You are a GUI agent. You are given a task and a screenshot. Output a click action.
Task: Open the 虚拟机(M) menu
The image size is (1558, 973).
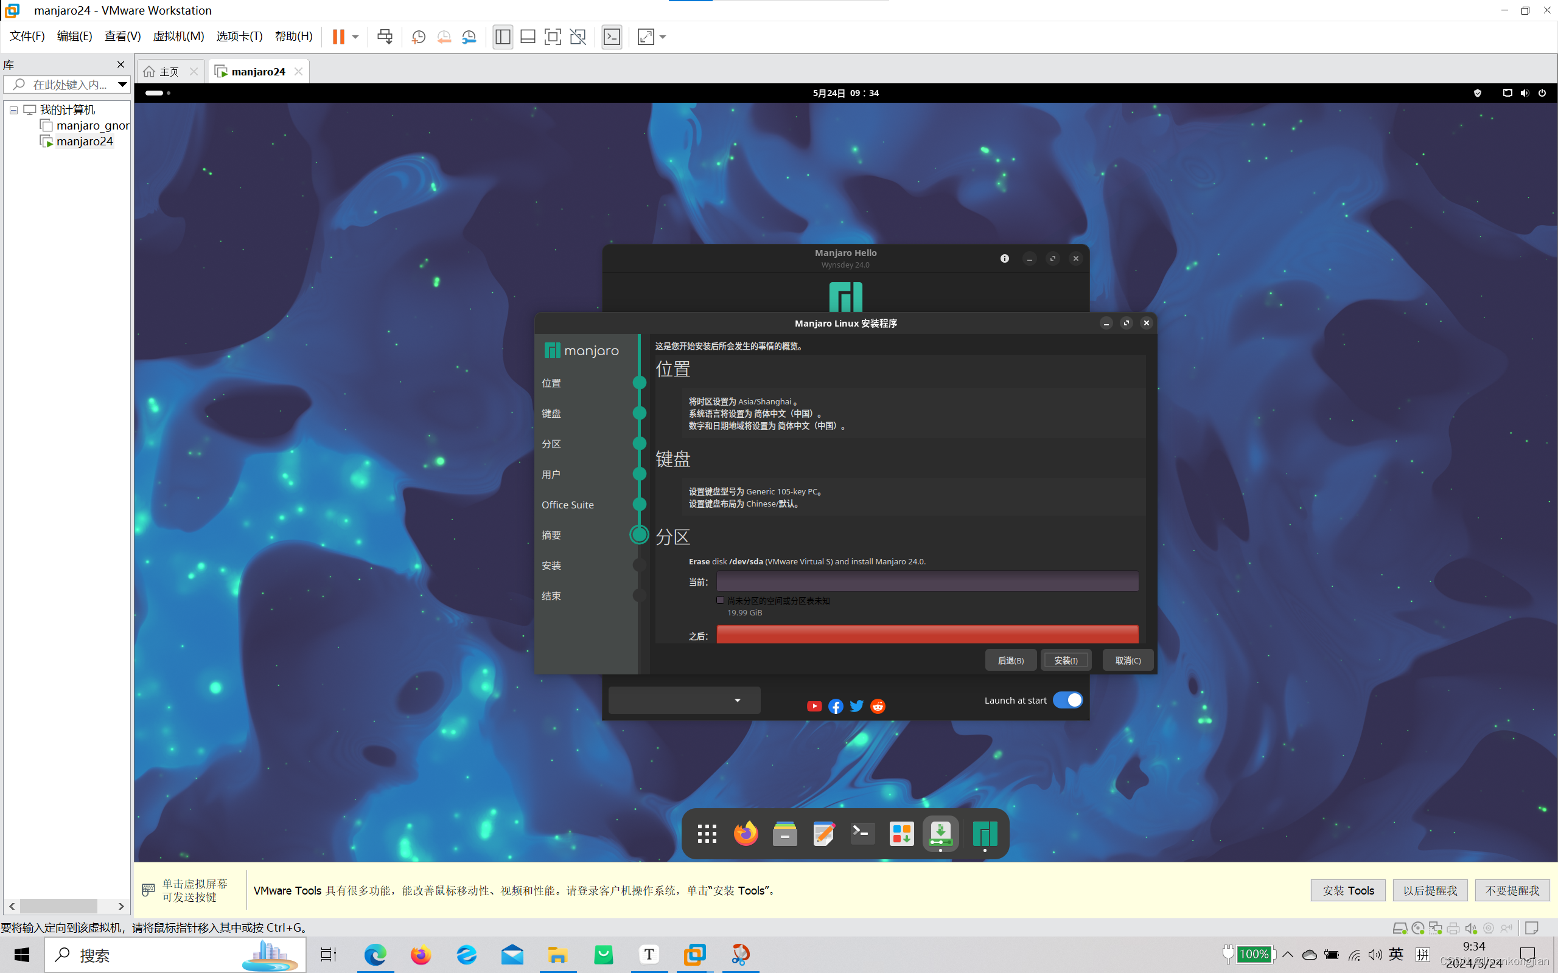(x=178, y=36)
